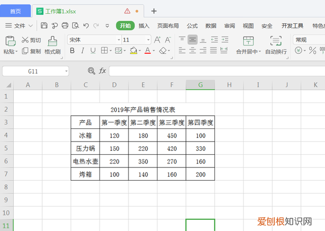Select column G header
Image resolution: width=325 pixels, height=231 pixels.
tap(200, 85)
